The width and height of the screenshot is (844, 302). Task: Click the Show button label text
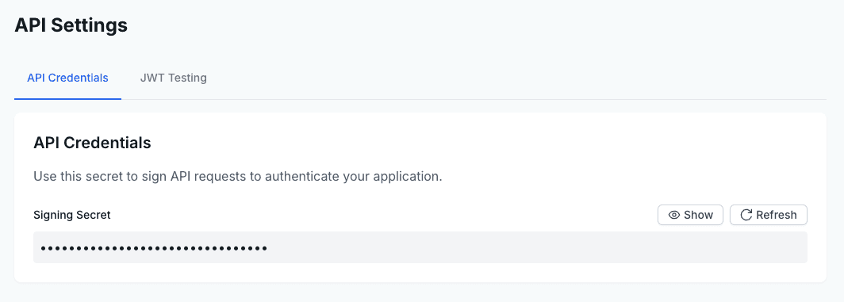coord(699,215)
